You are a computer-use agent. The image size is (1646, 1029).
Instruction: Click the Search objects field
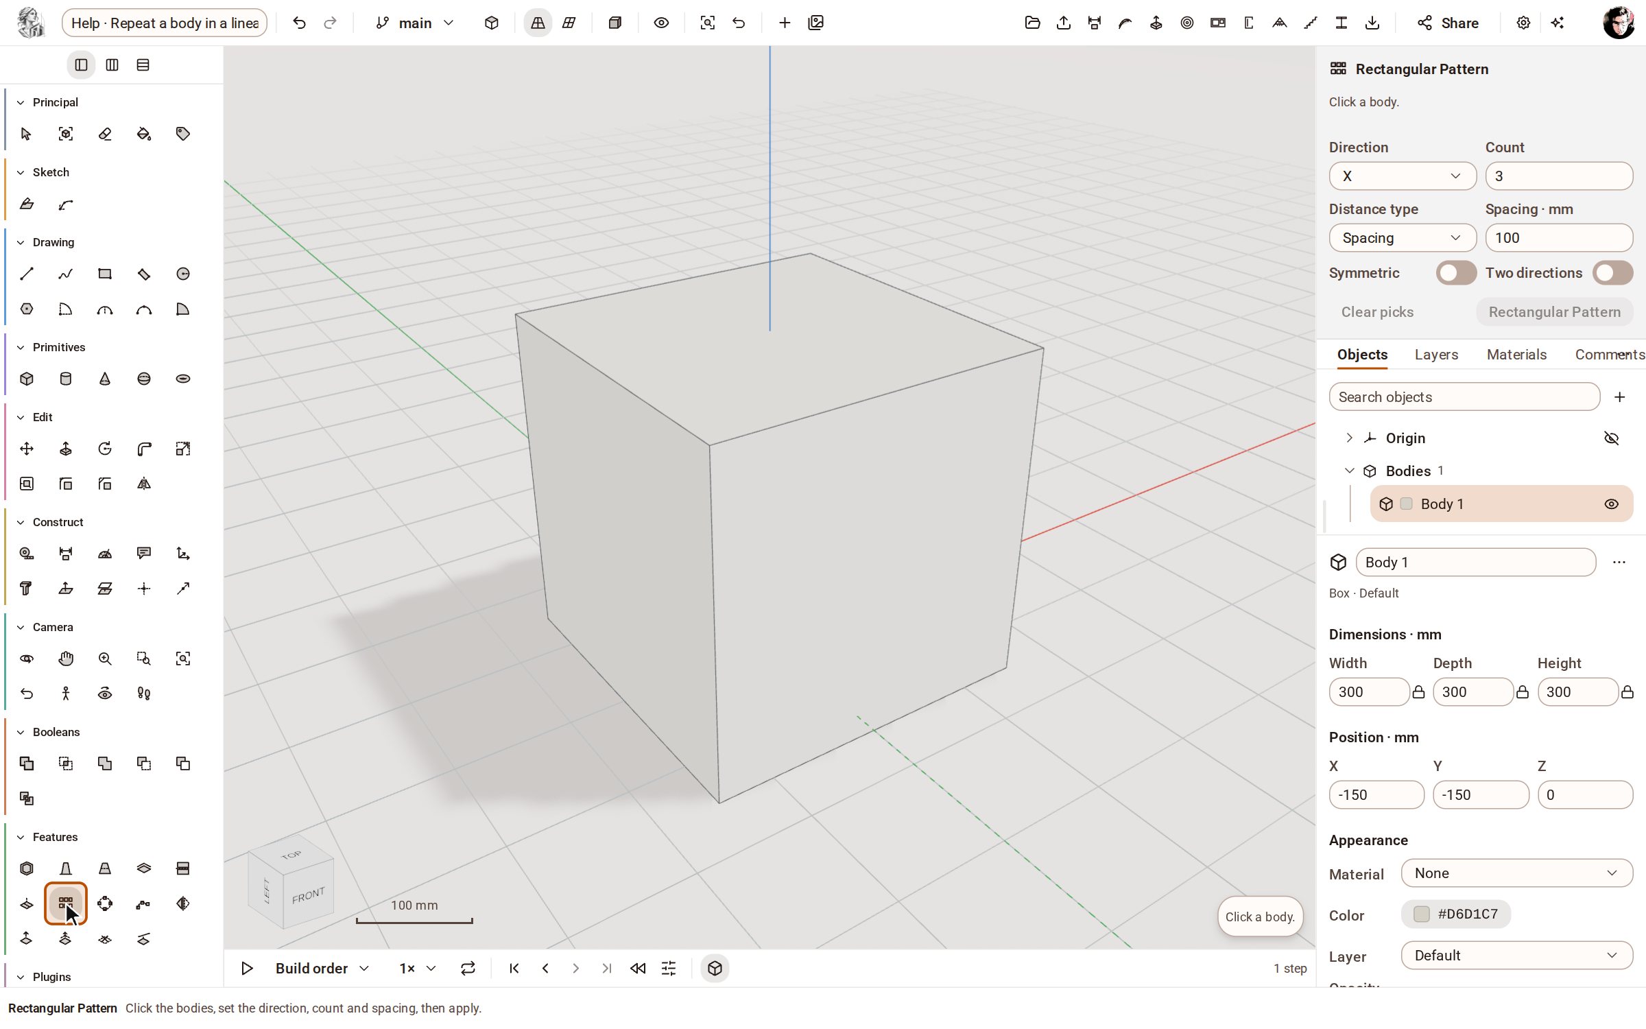(x=1464, y=397)
